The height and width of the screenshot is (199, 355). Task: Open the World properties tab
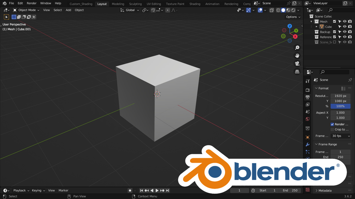307,119
